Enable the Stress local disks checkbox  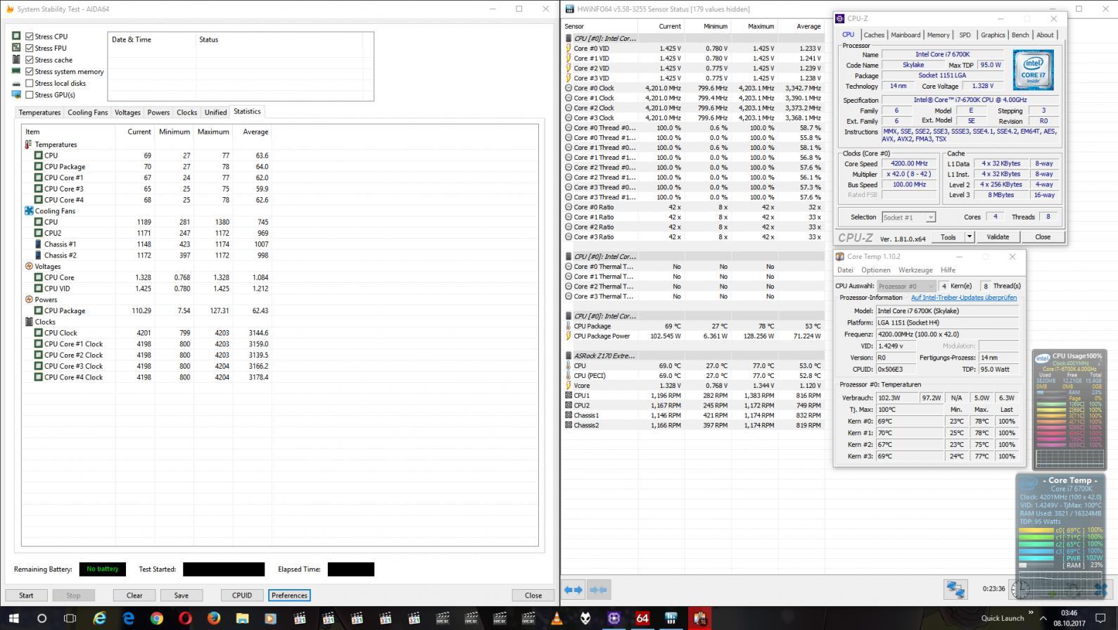[30, 83]
